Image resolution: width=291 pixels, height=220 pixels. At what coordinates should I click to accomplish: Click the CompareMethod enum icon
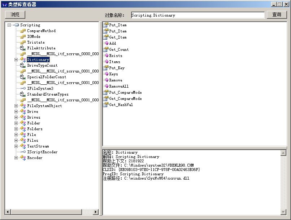(23, 31)
